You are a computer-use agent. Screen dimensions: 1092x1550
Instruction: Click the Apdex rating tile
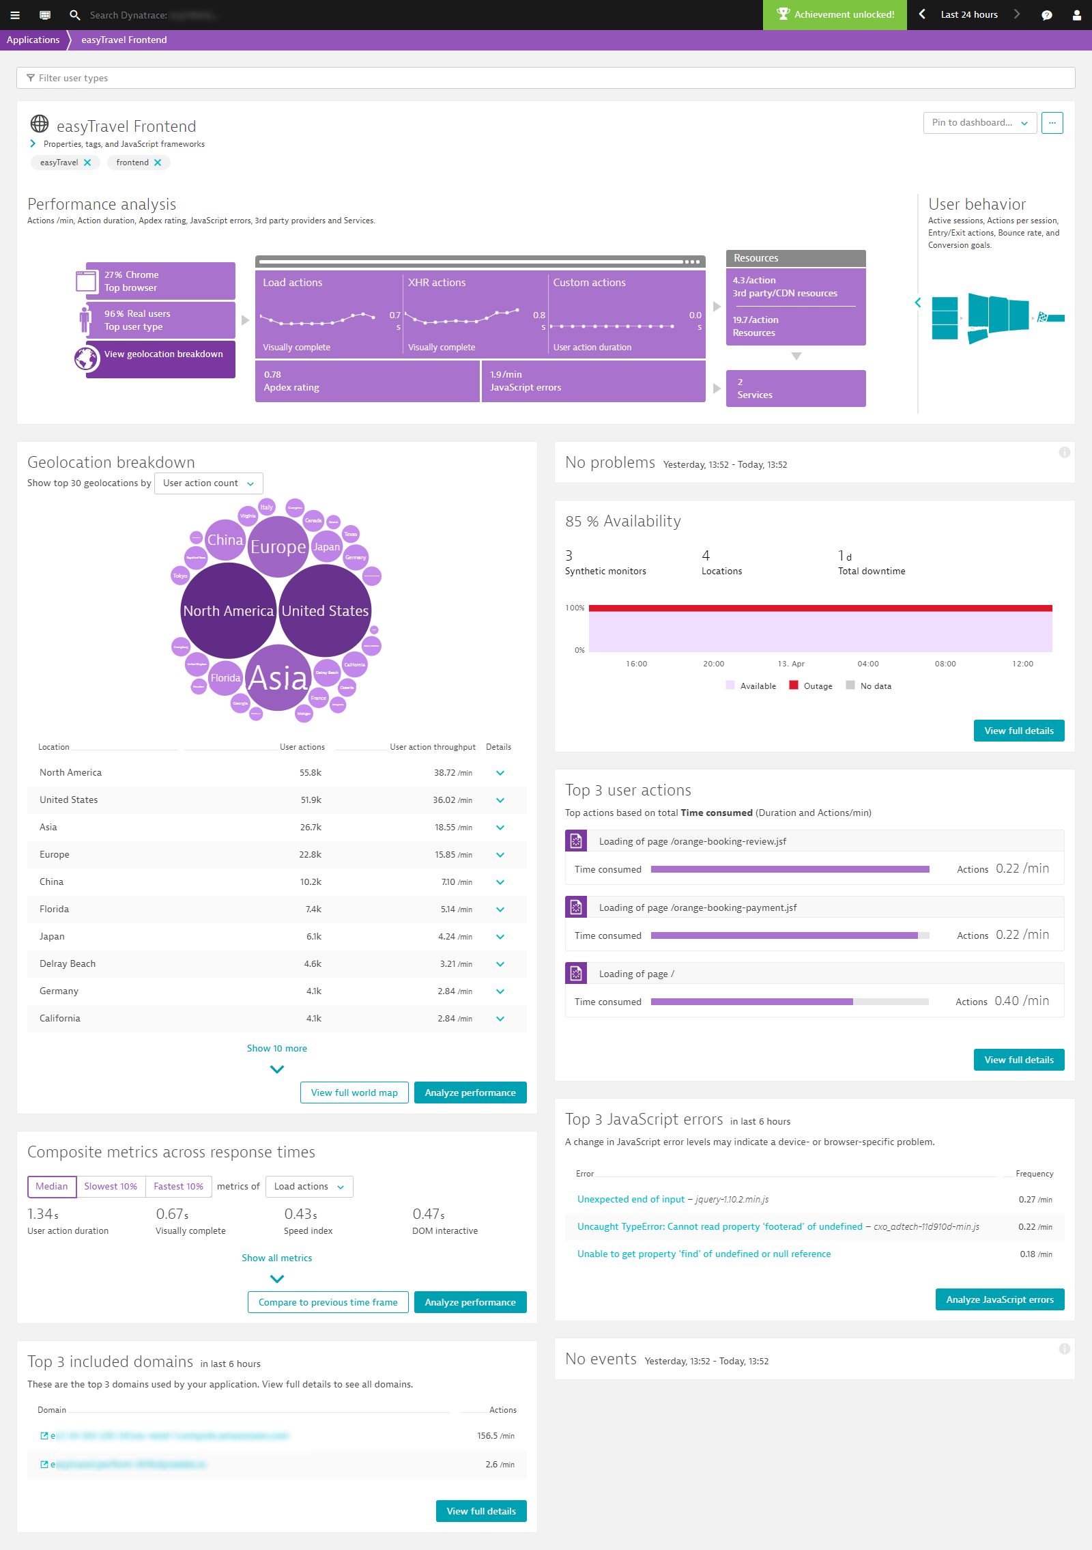(x=367, y=381)
